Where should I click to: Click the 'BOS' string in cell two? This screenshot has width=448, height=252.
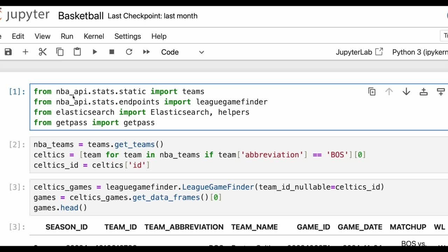337,155
